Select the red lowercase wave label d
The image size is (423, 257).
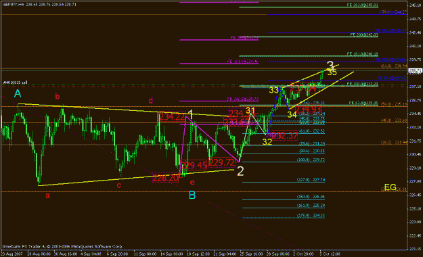150,101
